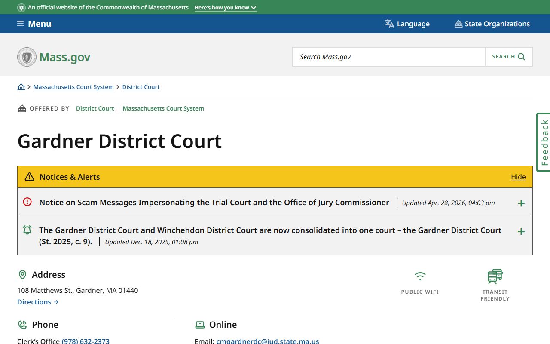Expand "Here's how you know" dropdown

click(x=225, y=8)
